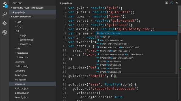Expand the lib folder
The image size is (181, 101).
[16, 49]
